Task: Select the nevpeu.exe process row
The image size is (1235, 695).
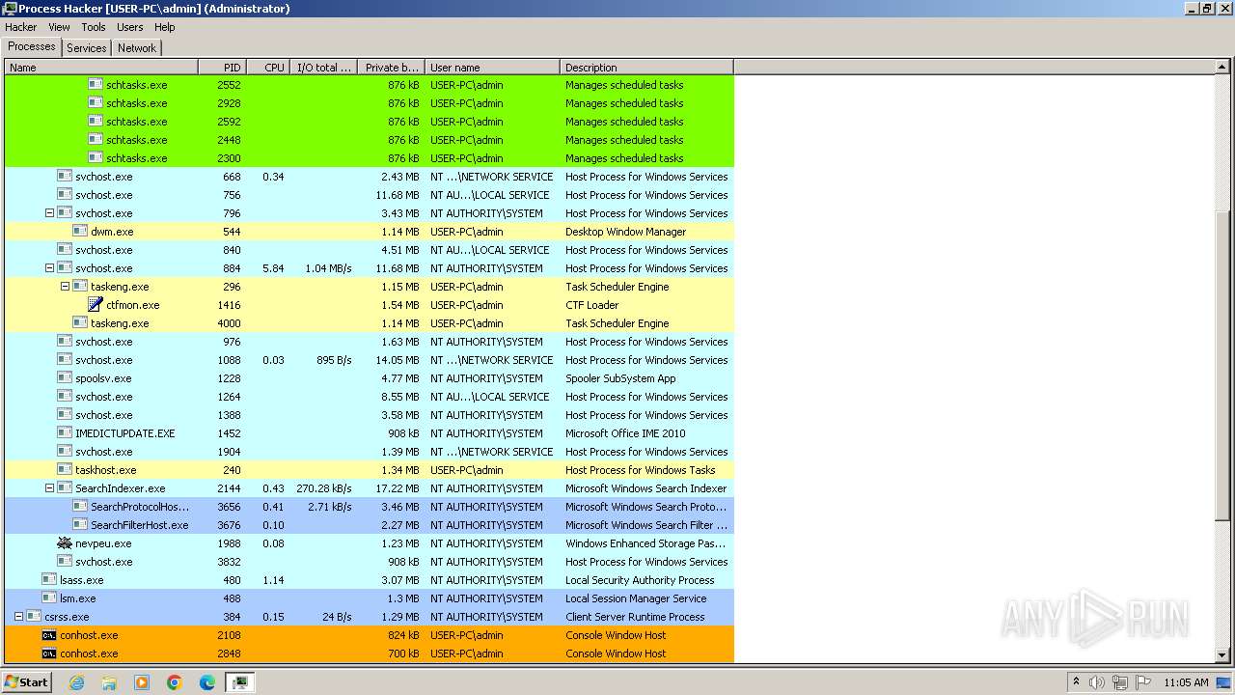Action: tap(370, 543)
